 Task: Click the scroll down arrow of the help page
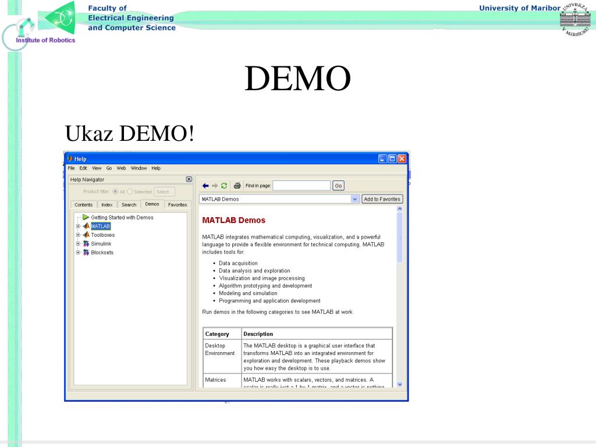399,384
